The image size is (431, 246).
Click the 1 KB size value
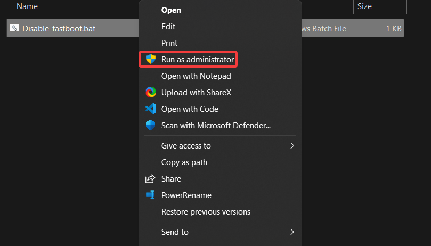(x=394, y=28)
